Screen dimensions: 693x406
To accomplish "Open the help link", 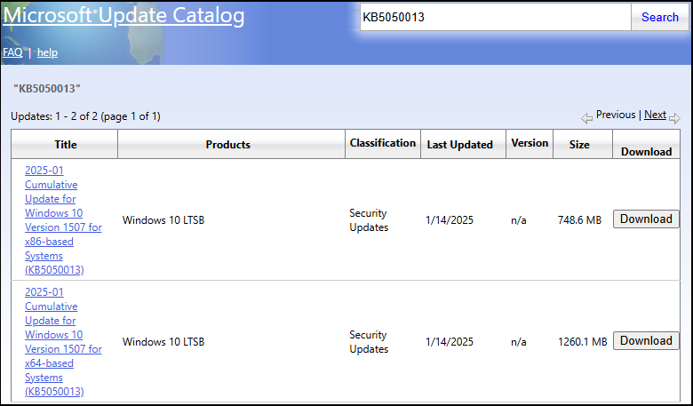I will click(47, 52).
